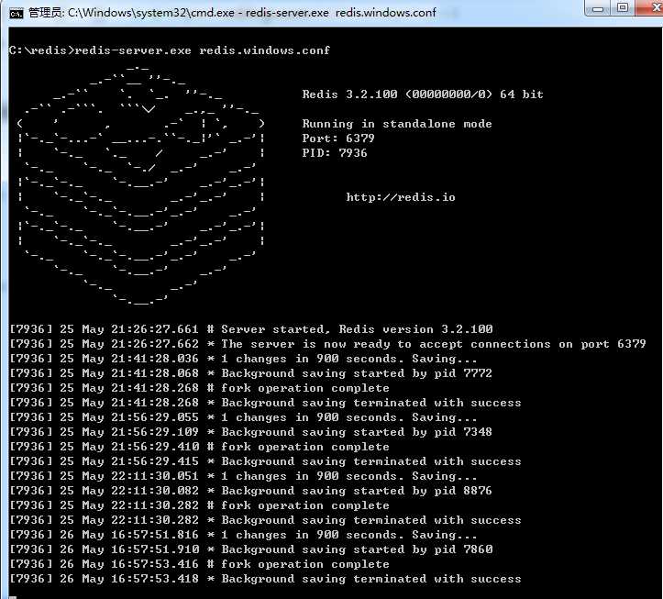Click the 21:56:29.055 '1 changes in 900 seconds' line
Viewport: 663px width, 599px height.
click(243, 417)
